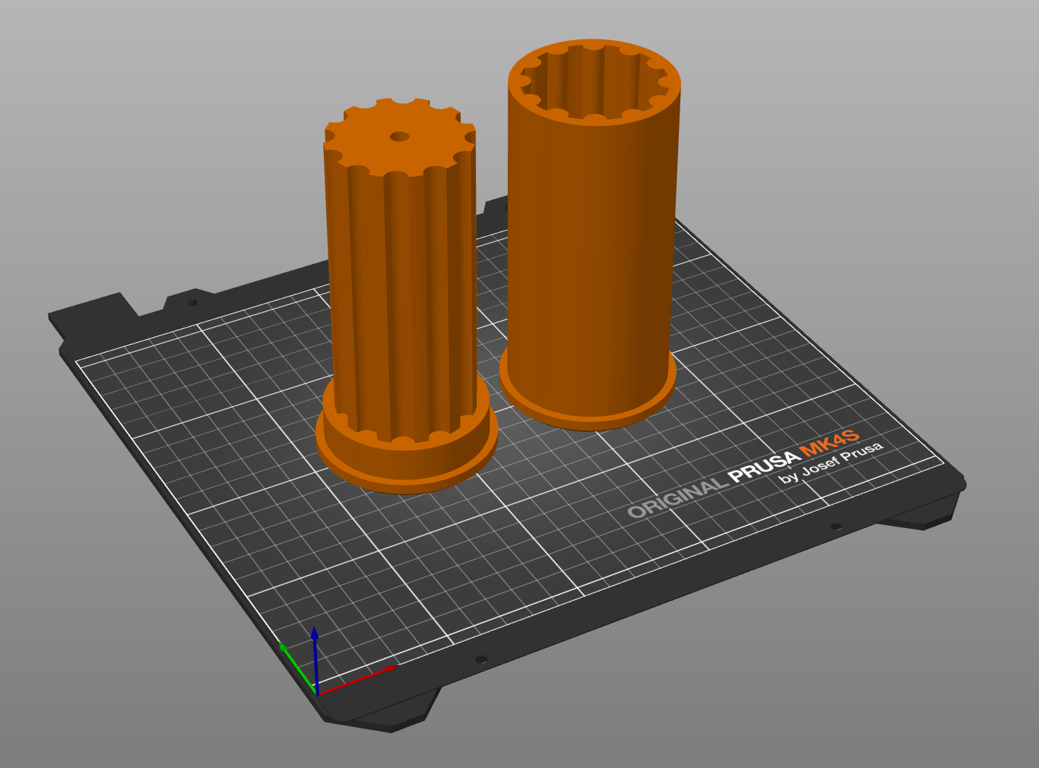Click the green Y axis arrow
The height and width of the screenshot is (768, 1039).
click(297, 667)
